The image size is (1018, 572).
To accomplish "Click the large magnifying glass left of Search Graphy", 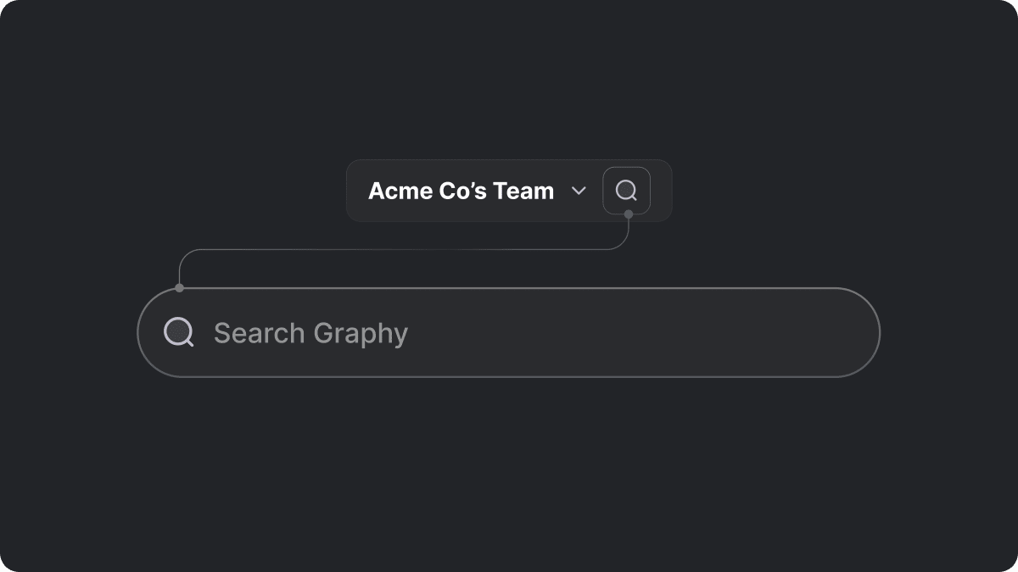I will (178, 332).
